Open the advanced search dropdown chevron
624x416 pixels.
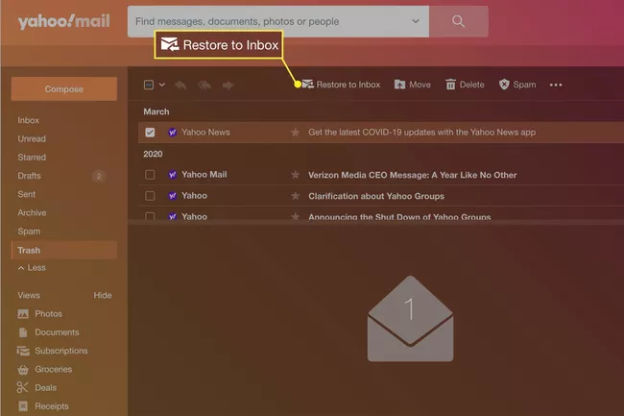[416, 21]
